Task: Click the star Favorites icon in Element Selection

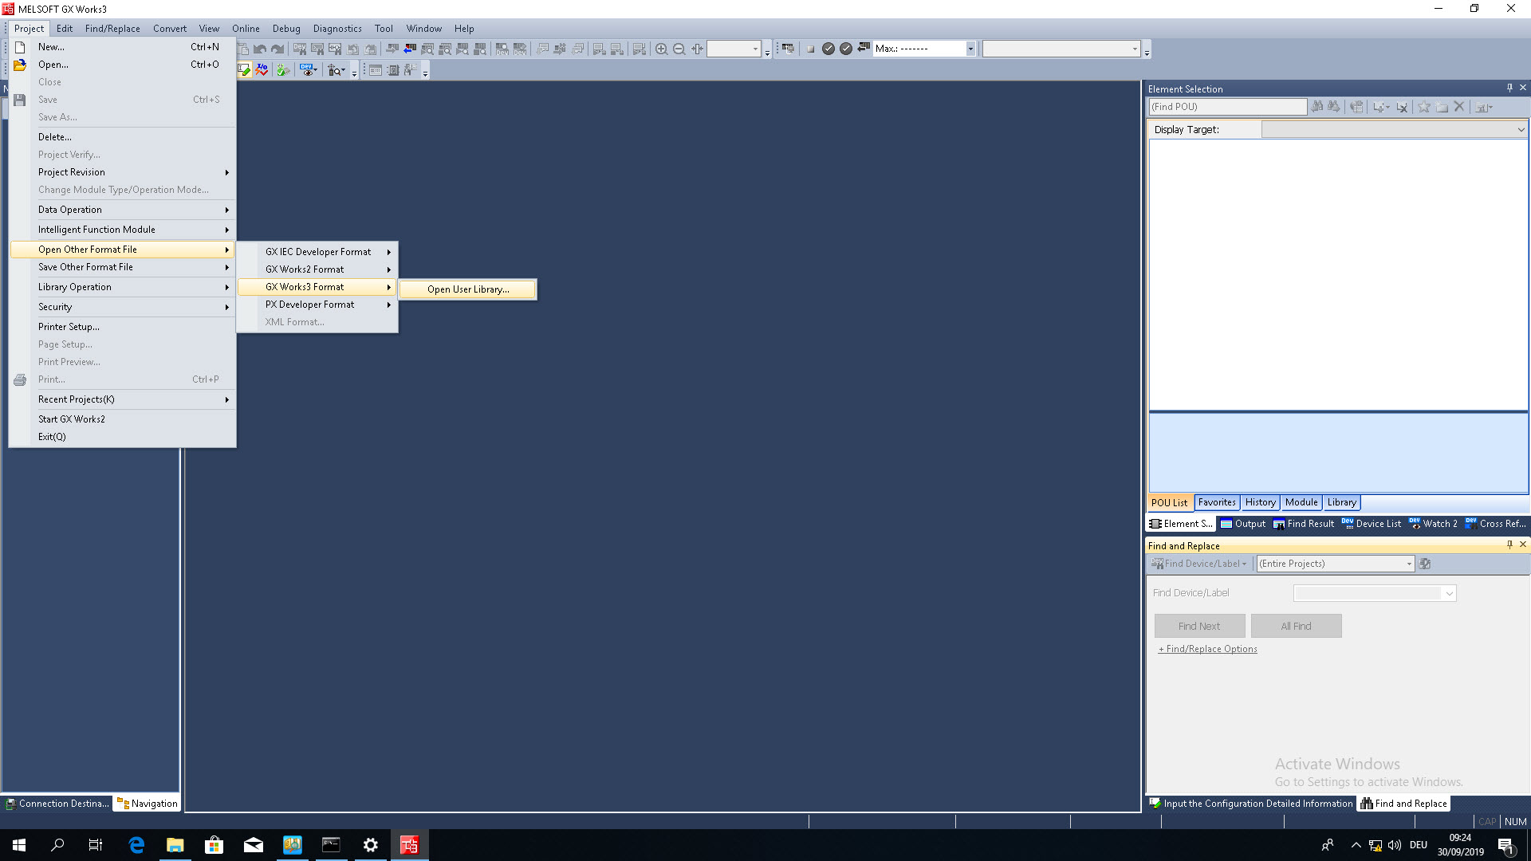Action: tap(1423, 107)
